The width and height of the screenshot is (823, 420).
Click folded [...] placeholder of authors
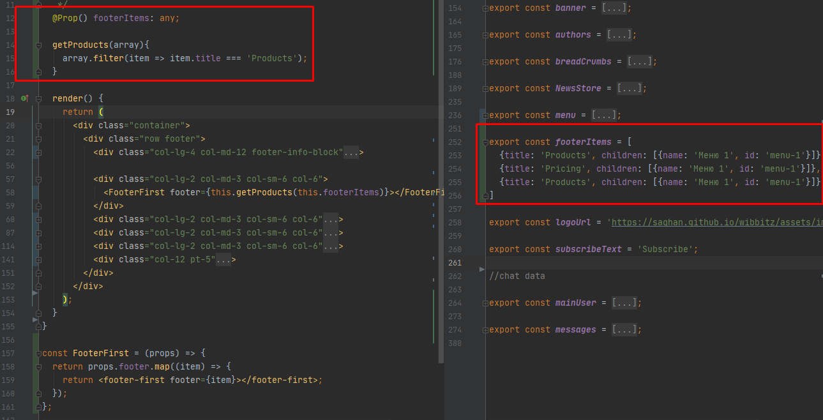619,35
